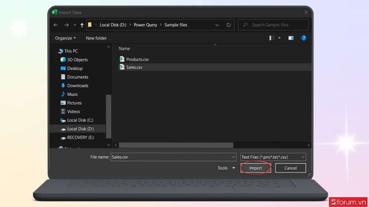Change view layout icon

tap(272, 38)
